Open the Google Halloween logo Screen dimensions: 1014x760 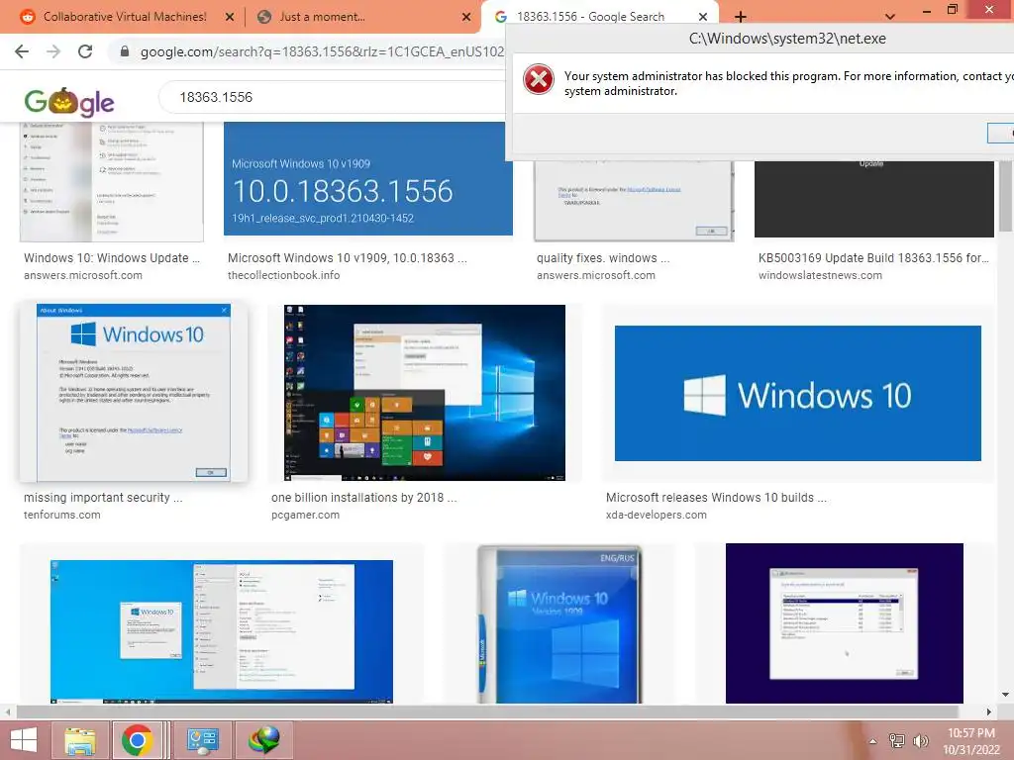coord(69,102)
